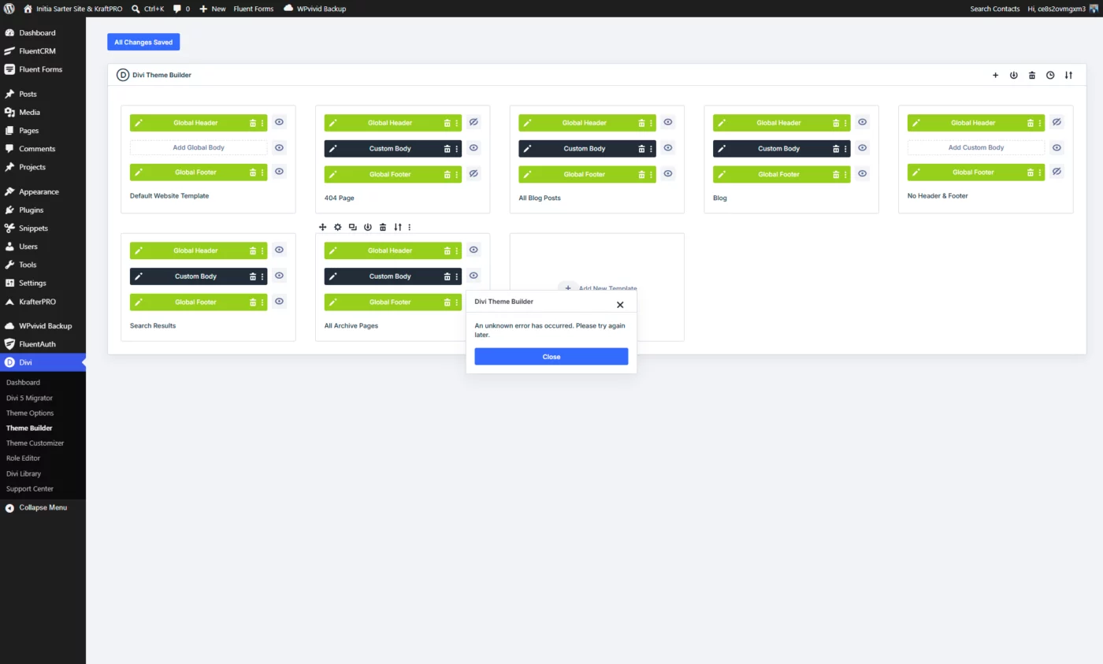Hide the Global Footer on All Blog Posts
The height and width of the screenshot is (664, 1103).
coord(668,173)
